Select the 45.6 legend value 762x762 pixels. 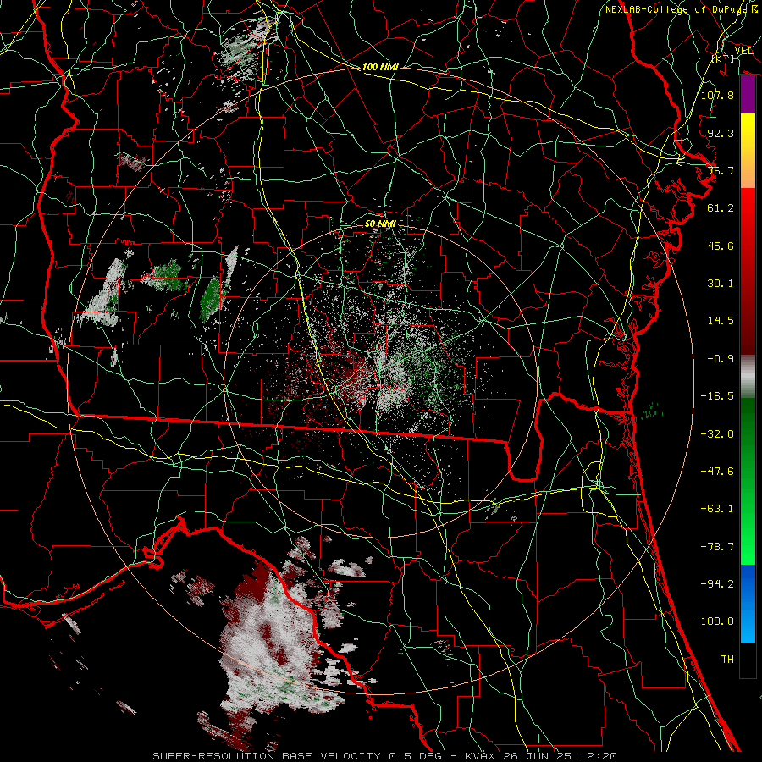(x=721, y=246)
